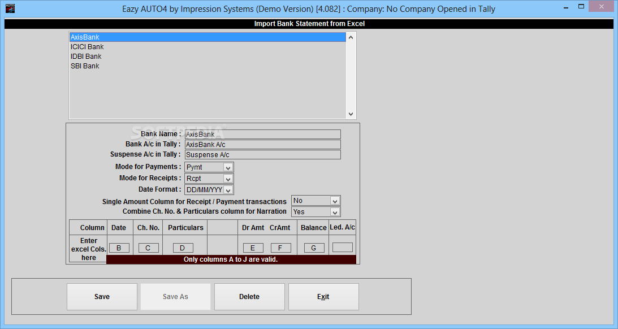Screen dimensions: 618x329
Task: Click the Eazy AUTO4 app icon in title bar
Action: [10, 8]
